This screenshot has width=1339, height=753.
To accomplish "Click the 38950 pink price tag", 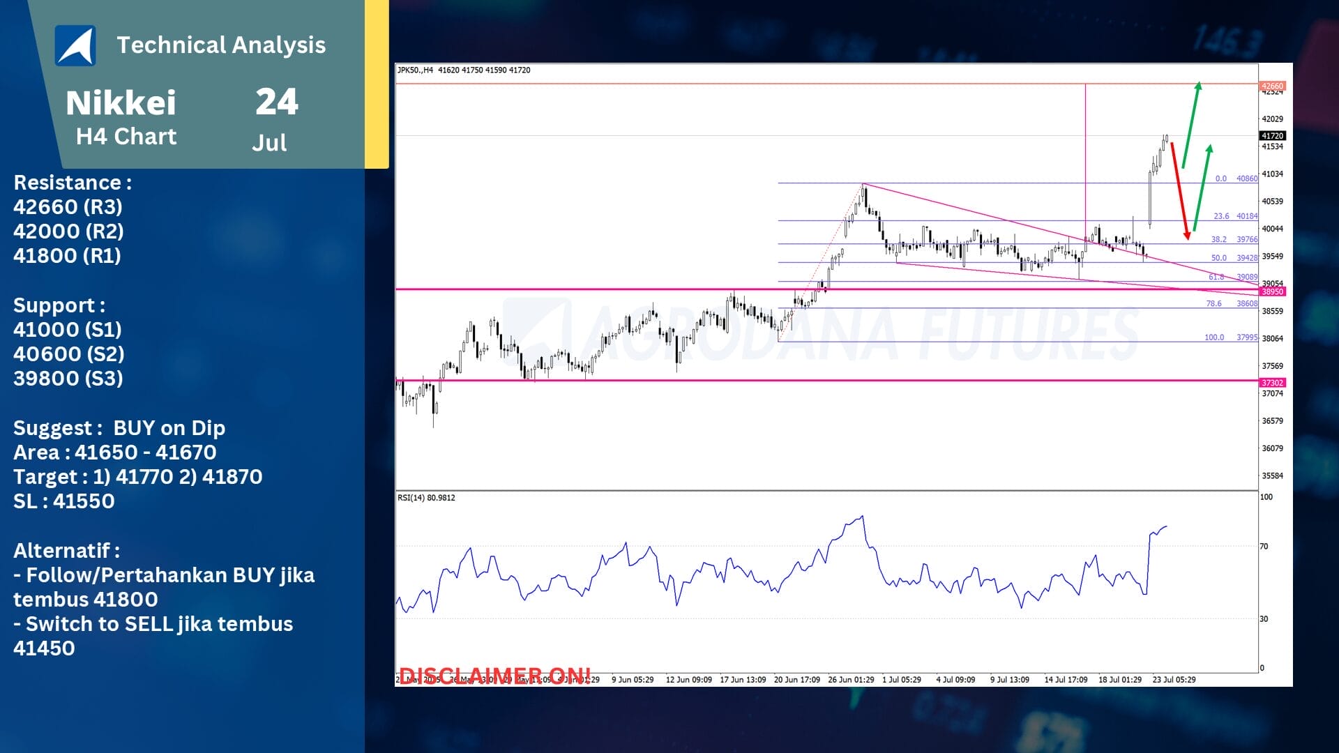I will [x=1272, y=291].
